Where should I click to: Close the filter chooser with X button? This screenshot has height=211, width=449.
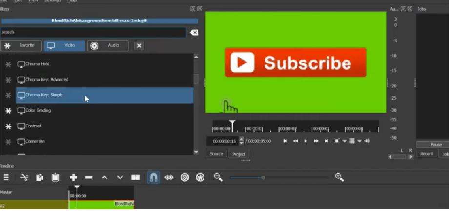[x=139, y=46]
